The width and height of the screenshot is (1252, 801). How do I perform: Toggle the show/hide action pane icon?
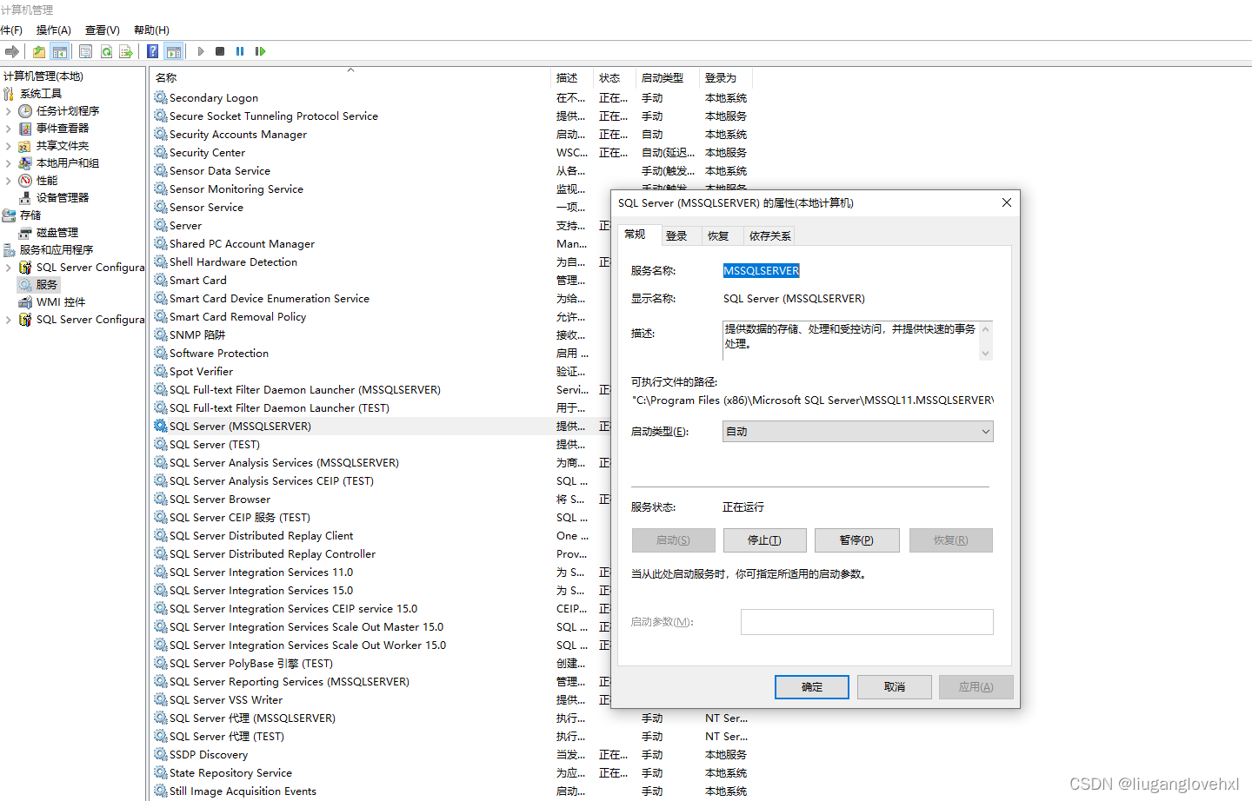tap(174, 51)
